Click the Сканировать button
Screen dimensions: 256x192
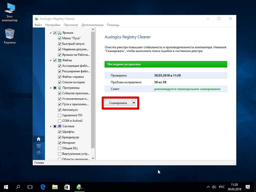tap(118, 103)
